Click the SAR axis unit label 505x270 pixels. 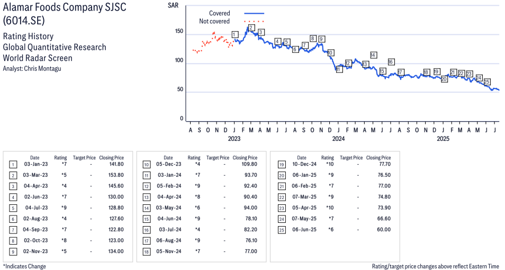[x=173, y=6]
